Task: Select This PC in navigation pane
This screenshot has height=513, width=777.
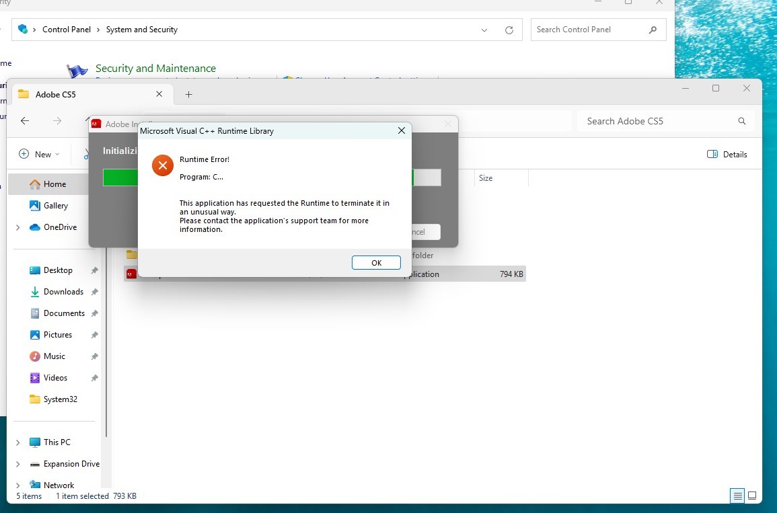Action: pyautogui.click(x=57, y=442)
